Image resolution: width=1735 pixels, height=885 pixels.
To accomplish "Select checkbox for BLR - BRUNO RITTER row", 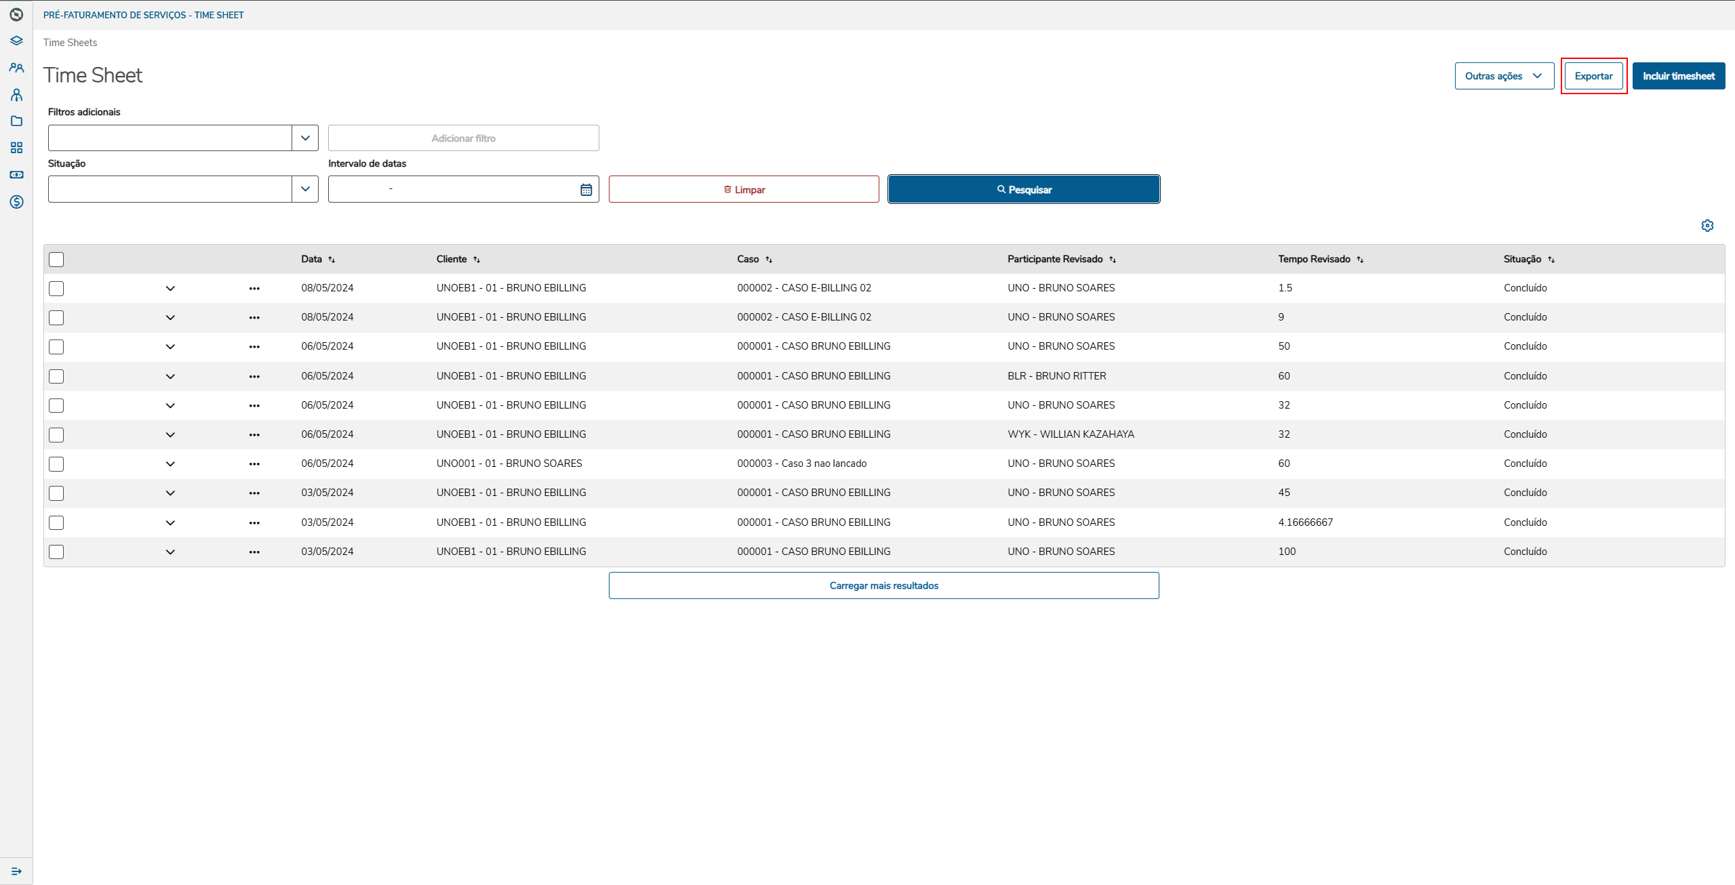I will 56,376.
